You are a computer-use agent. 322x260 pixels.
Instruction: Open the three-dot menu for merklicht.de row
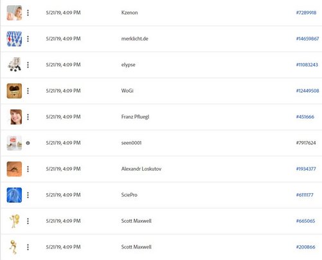[x=28, y=39]
